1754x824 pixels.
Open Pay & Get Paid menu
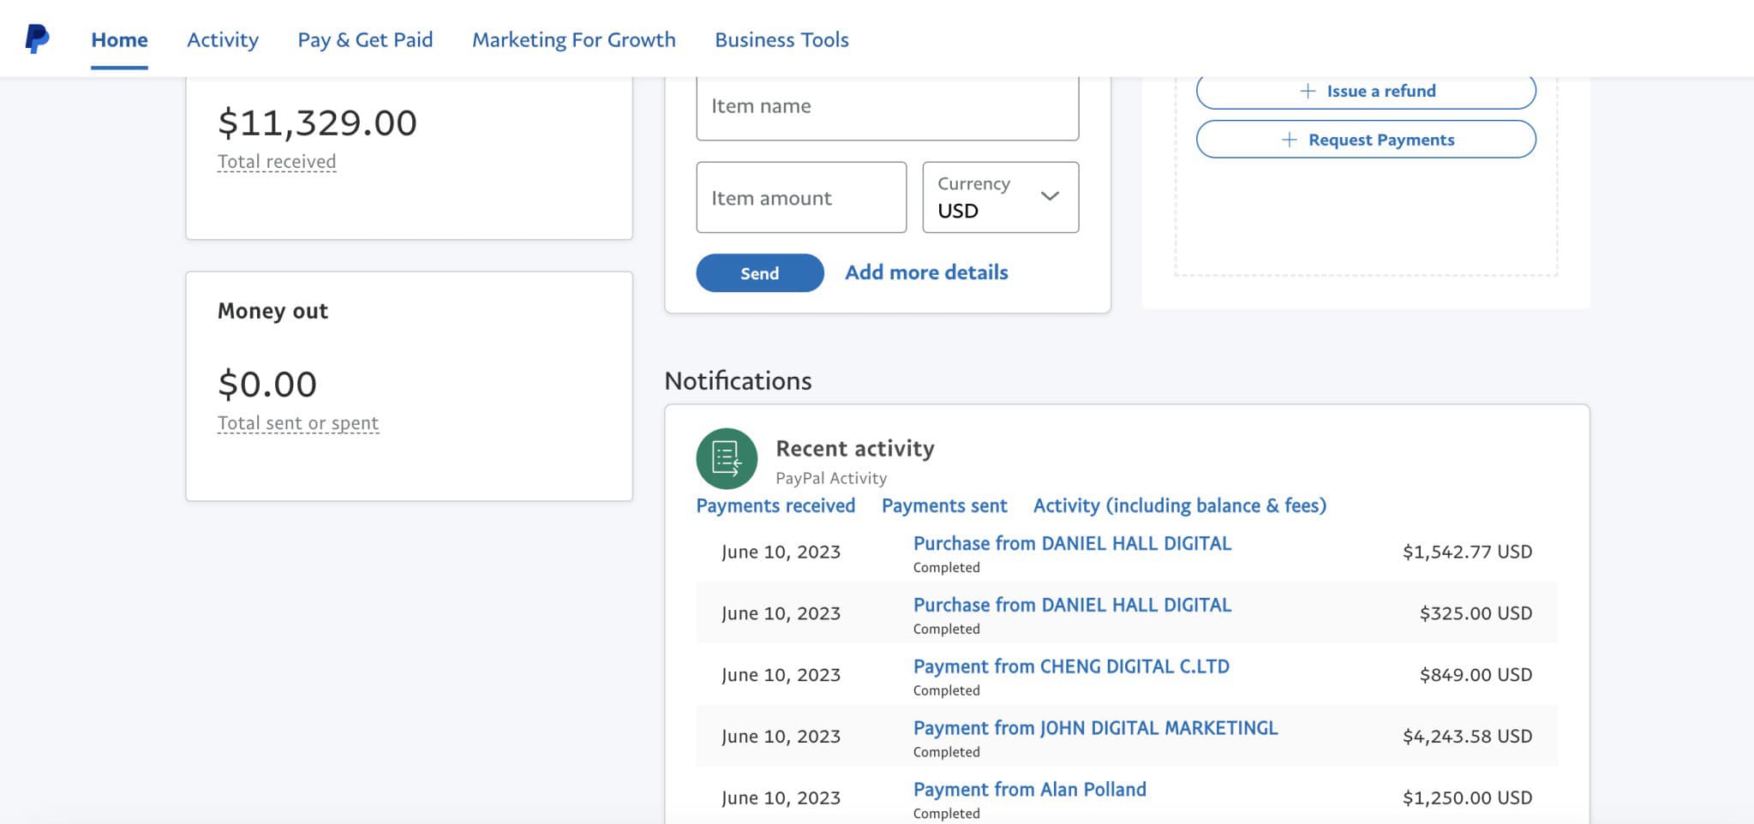365,39
